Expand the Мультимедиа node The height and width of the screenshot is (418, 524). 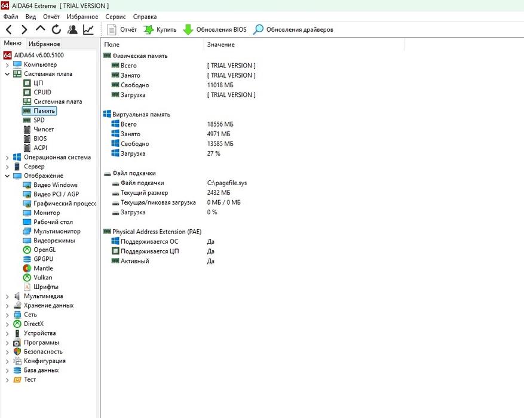tap(7, 296)
